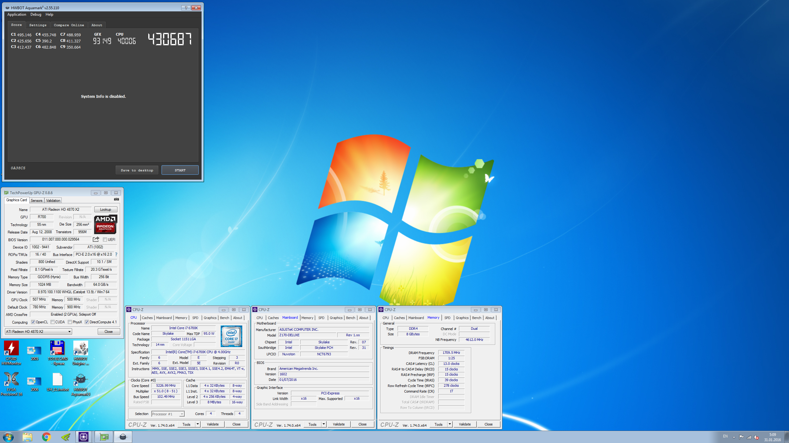Expand Tools dropdown arrow in CPU-Z Memory window
The width and height of the screenshot is (789, 443).
pyautogui.click(x=450, y=424)
